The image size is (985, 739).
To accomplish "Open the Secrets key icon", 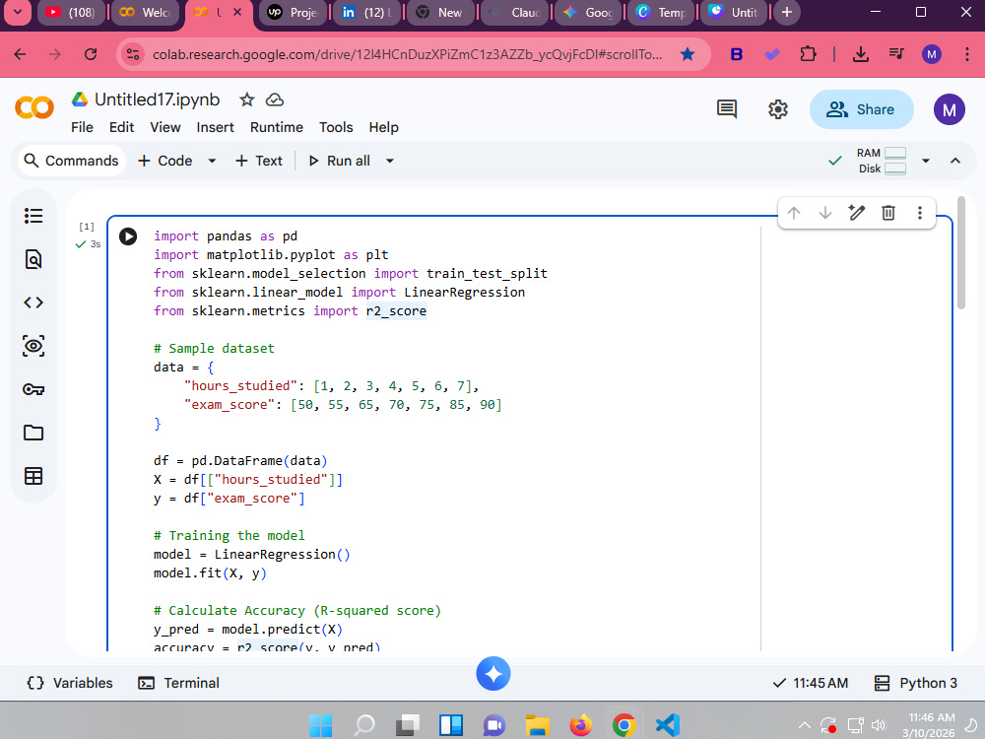I will (x=33, y=389).
